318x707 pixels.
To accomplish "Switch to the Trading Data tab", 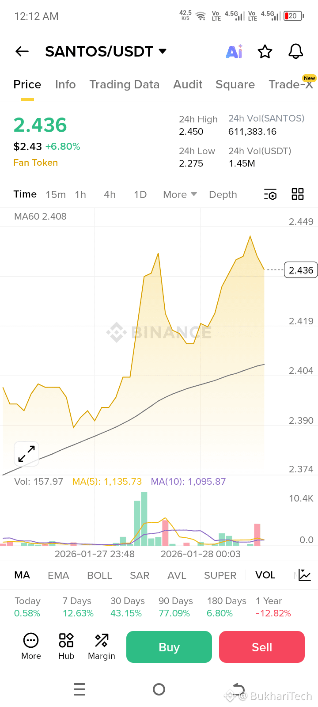I will tap(125, 84).
